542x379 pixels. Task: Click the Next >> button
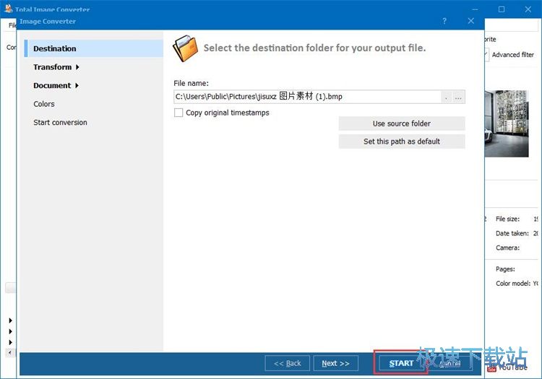pos(335,363)
